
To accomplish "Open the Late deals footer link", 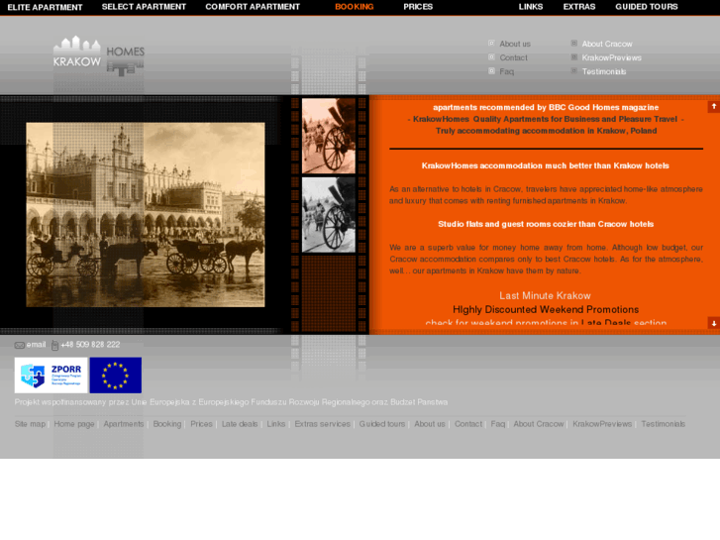I will 240,424.
